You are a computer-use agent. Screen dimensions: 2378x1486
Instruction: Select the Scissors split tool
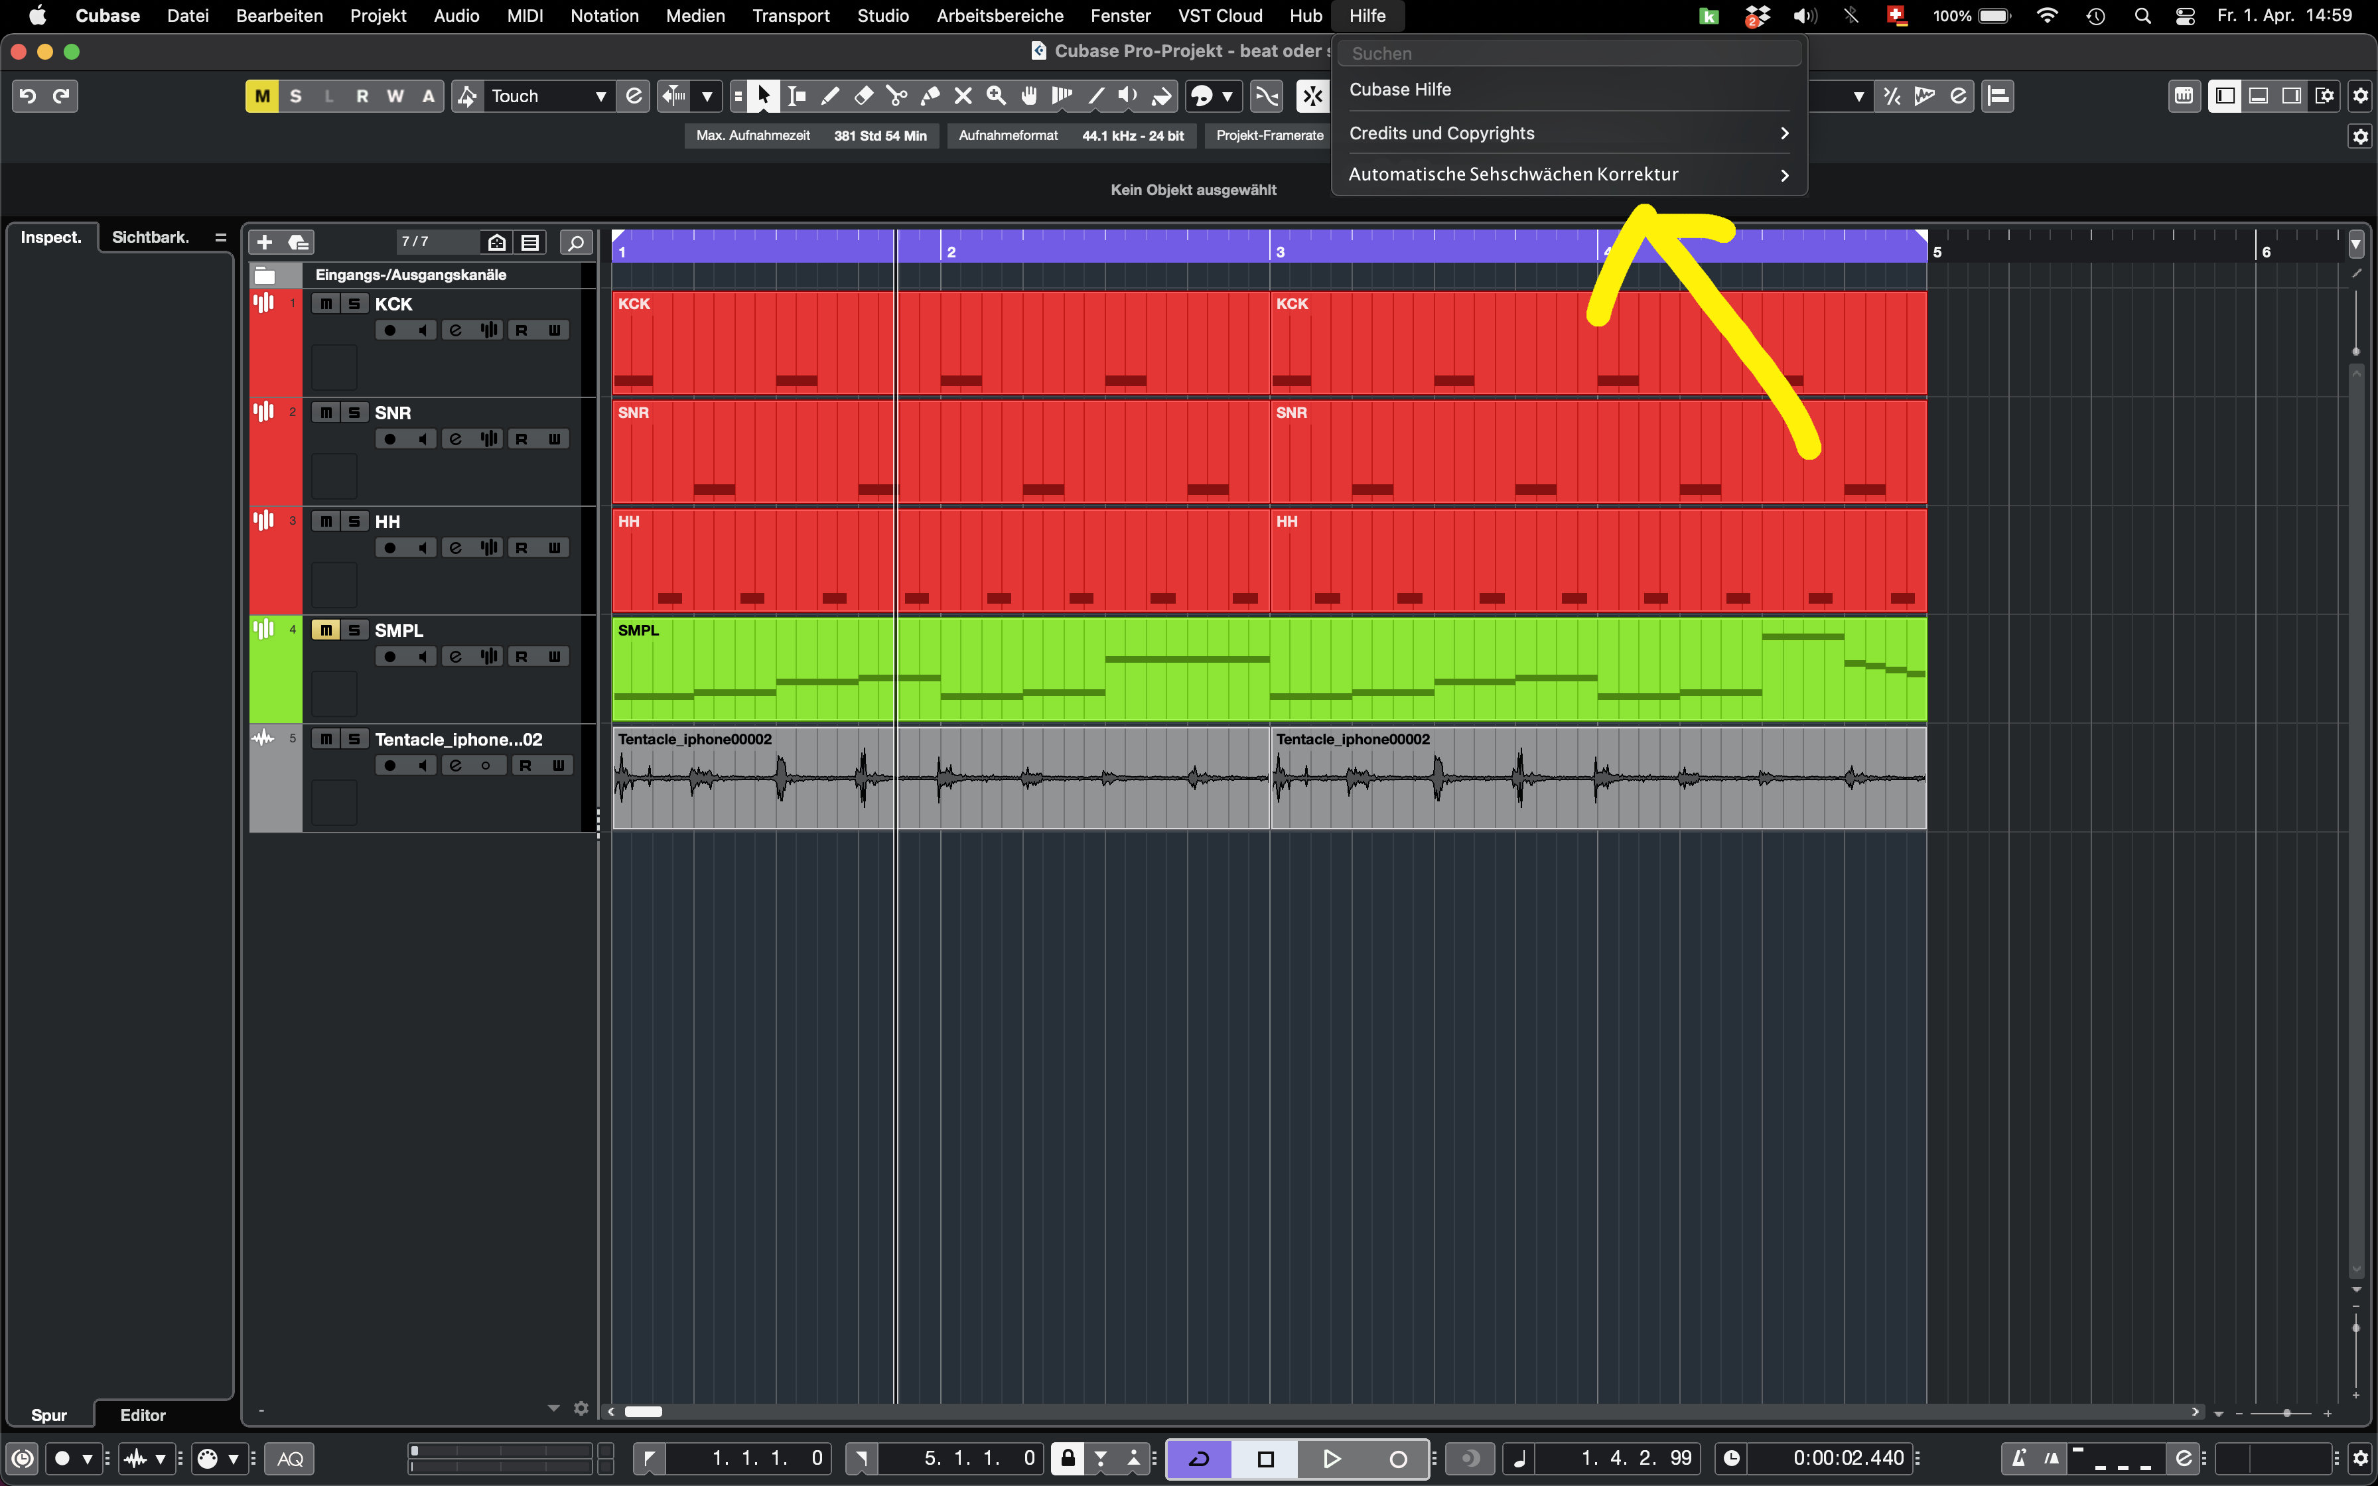pos(896,96)
